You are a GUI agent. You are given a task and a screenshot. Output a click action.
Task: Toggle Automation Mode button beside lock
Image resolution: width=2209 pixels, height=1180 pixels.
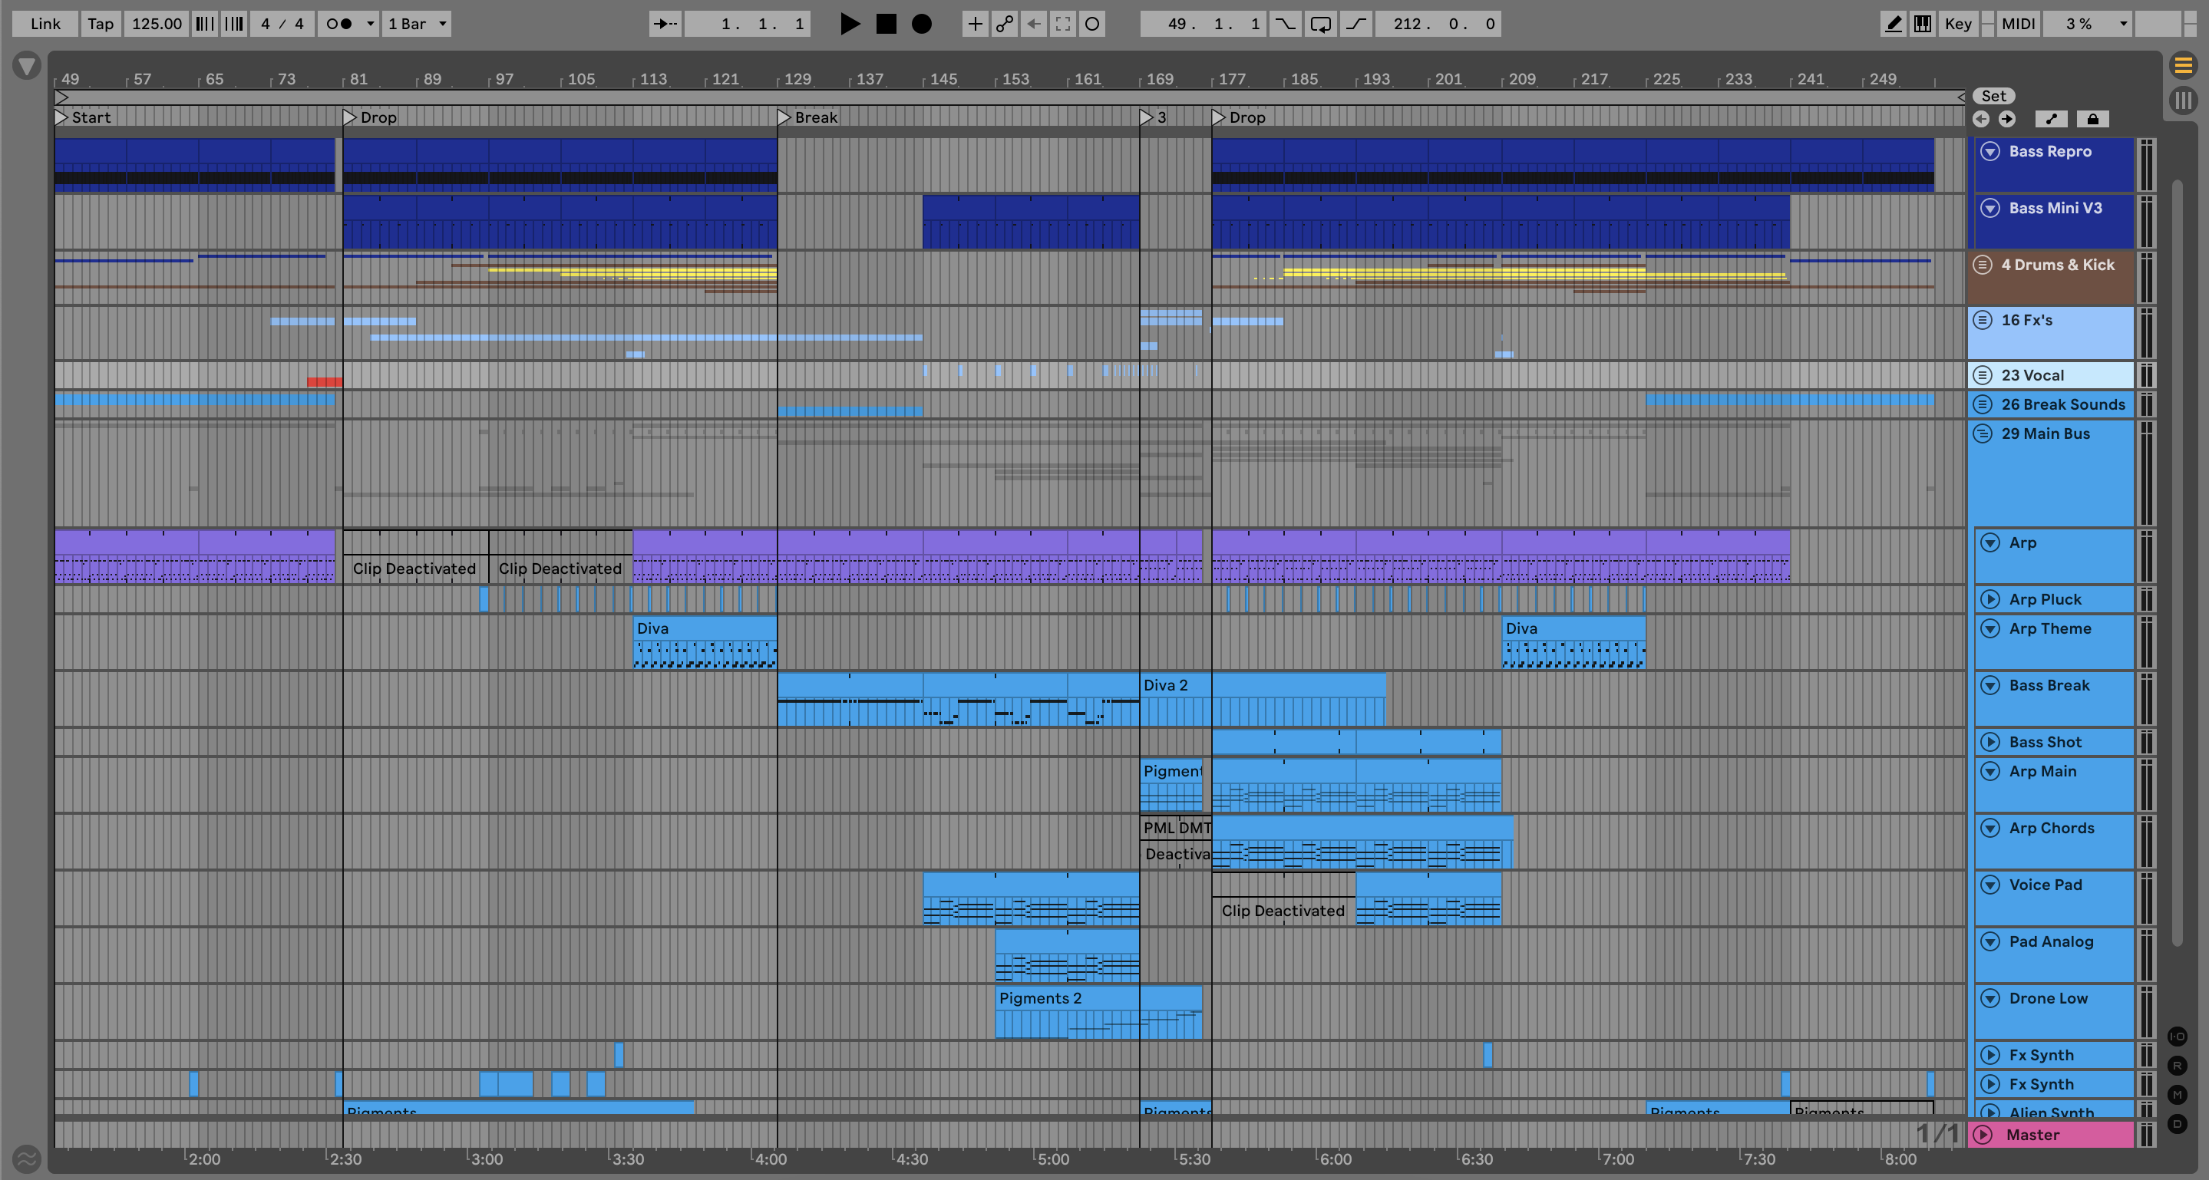pyautogui.click(x=2051, y=119)
